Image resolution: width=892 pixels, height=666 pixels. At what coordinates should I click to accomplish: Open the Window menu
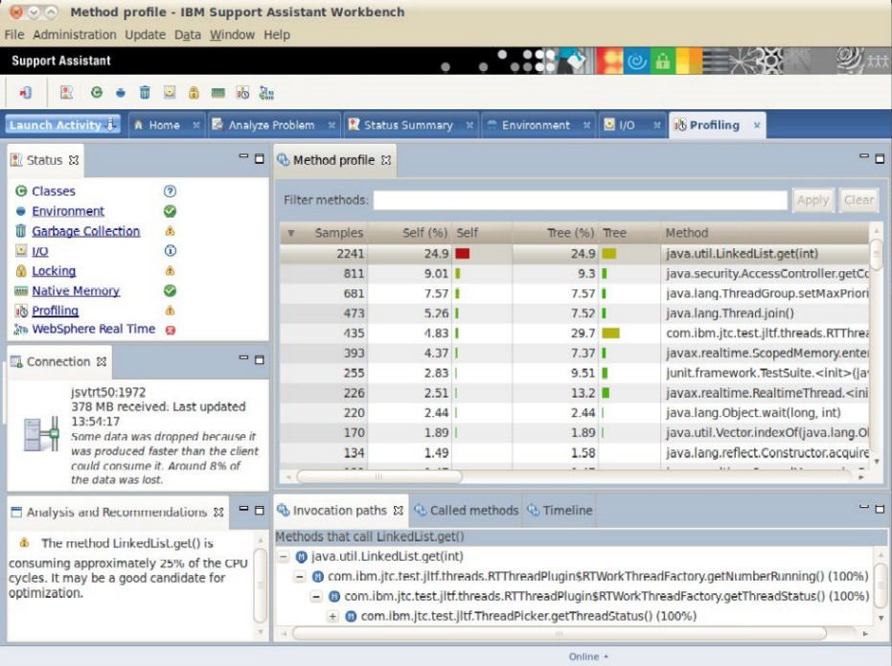pos(232,34)
